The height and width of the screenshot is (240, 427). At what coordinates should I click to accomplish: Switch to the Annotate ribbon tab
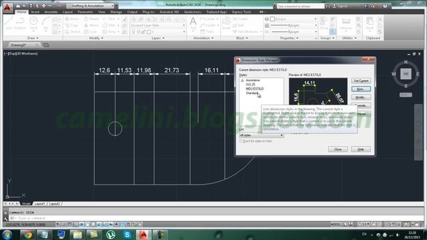click(x=51, y=12)
